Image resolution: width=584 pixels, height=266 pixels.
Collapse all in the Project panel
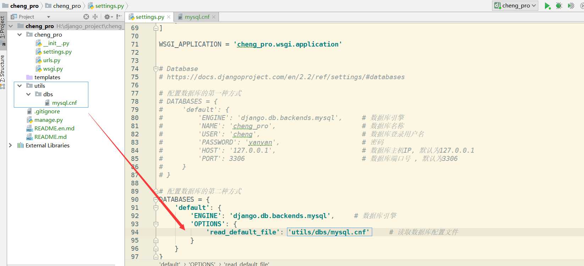pyautogui.click(x=95, y=17)
